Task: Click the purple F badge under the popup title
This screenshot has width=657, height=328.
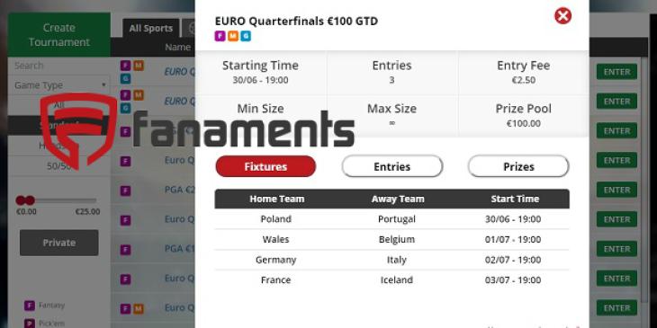Action: 220,36
